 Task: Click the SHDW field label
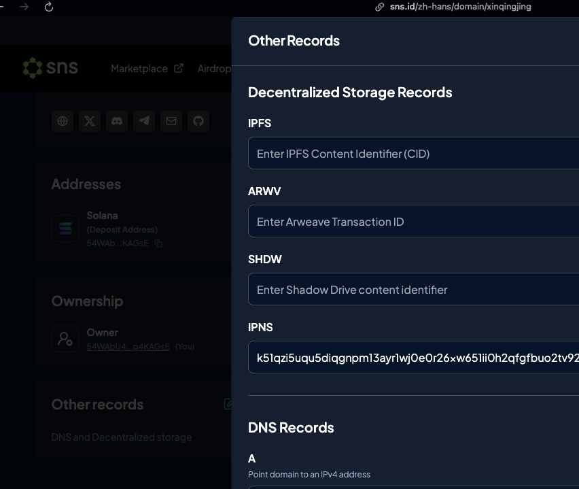click(x=265, y=259)
